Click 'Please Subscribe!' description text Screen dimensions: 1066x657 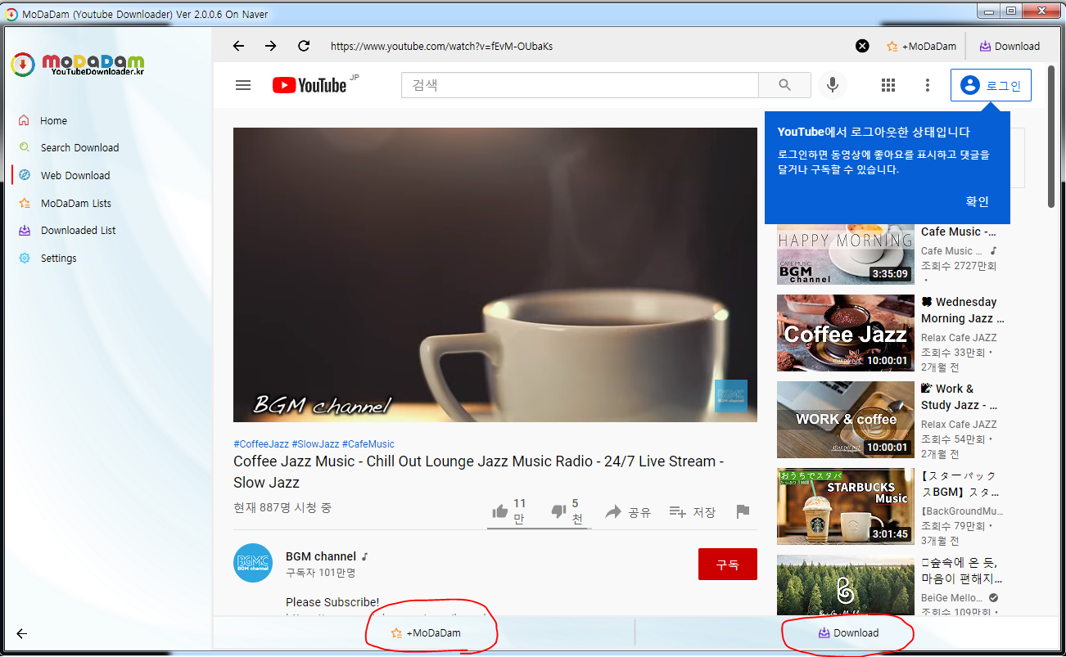332,602
